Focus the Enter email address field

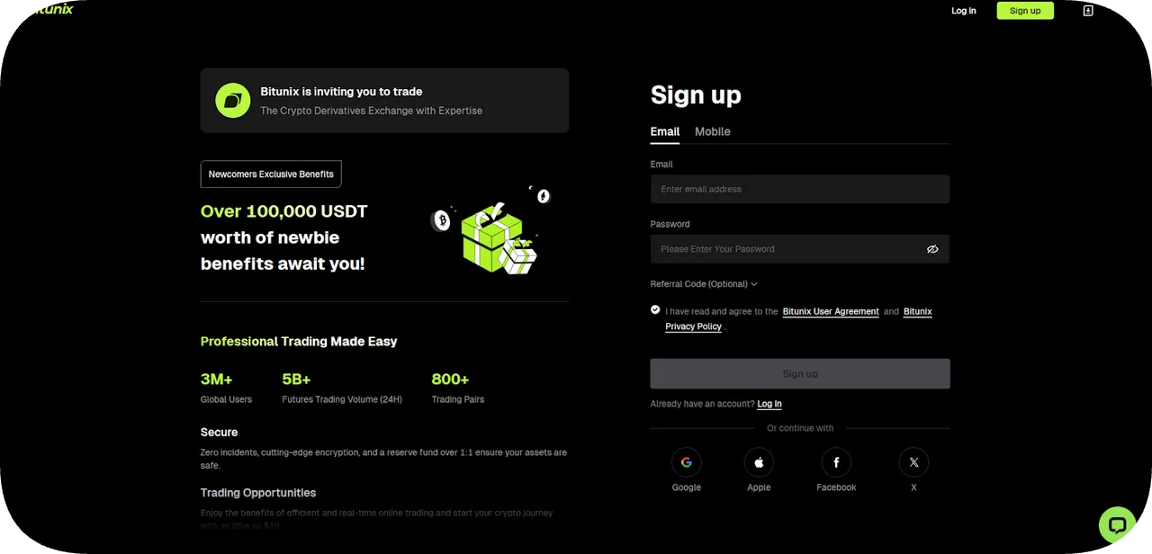coord(799,189)
